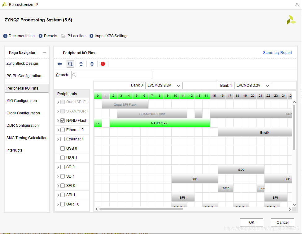Click the green cs pin cell
This screenshot has height=234, width=302.
(x=98, y=123)
